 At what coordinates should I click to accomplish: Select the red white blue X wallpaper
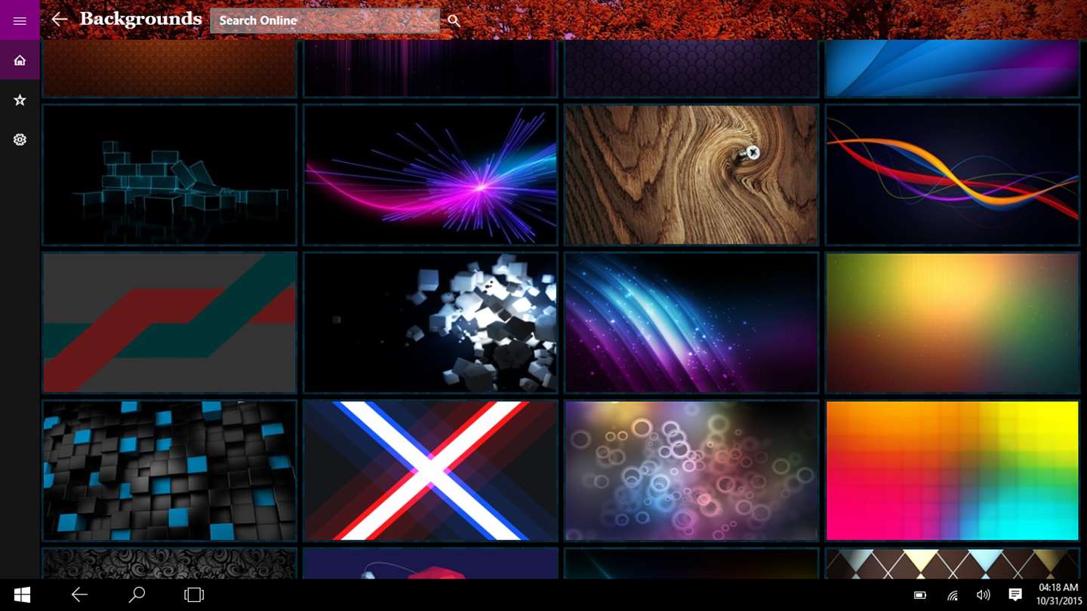coord(430,471)
